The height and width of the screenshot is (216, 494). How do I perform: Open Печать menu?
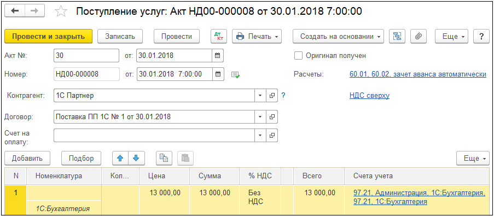click(x=257, y=36)
